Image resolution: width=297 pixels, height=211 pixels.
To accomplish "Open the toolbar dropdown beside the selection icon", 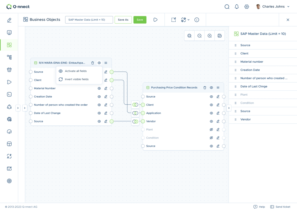I will tap(185, 20).
